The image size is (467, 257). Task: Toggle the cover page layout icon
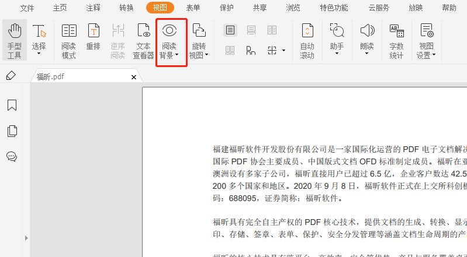coord(251,51)
